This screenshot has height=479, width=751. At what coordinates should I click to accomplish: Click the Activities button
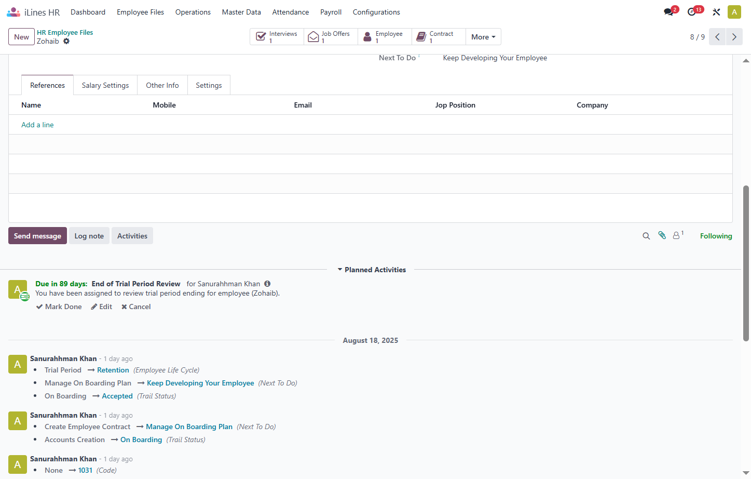pyautogui.click(x=132, y=236)
